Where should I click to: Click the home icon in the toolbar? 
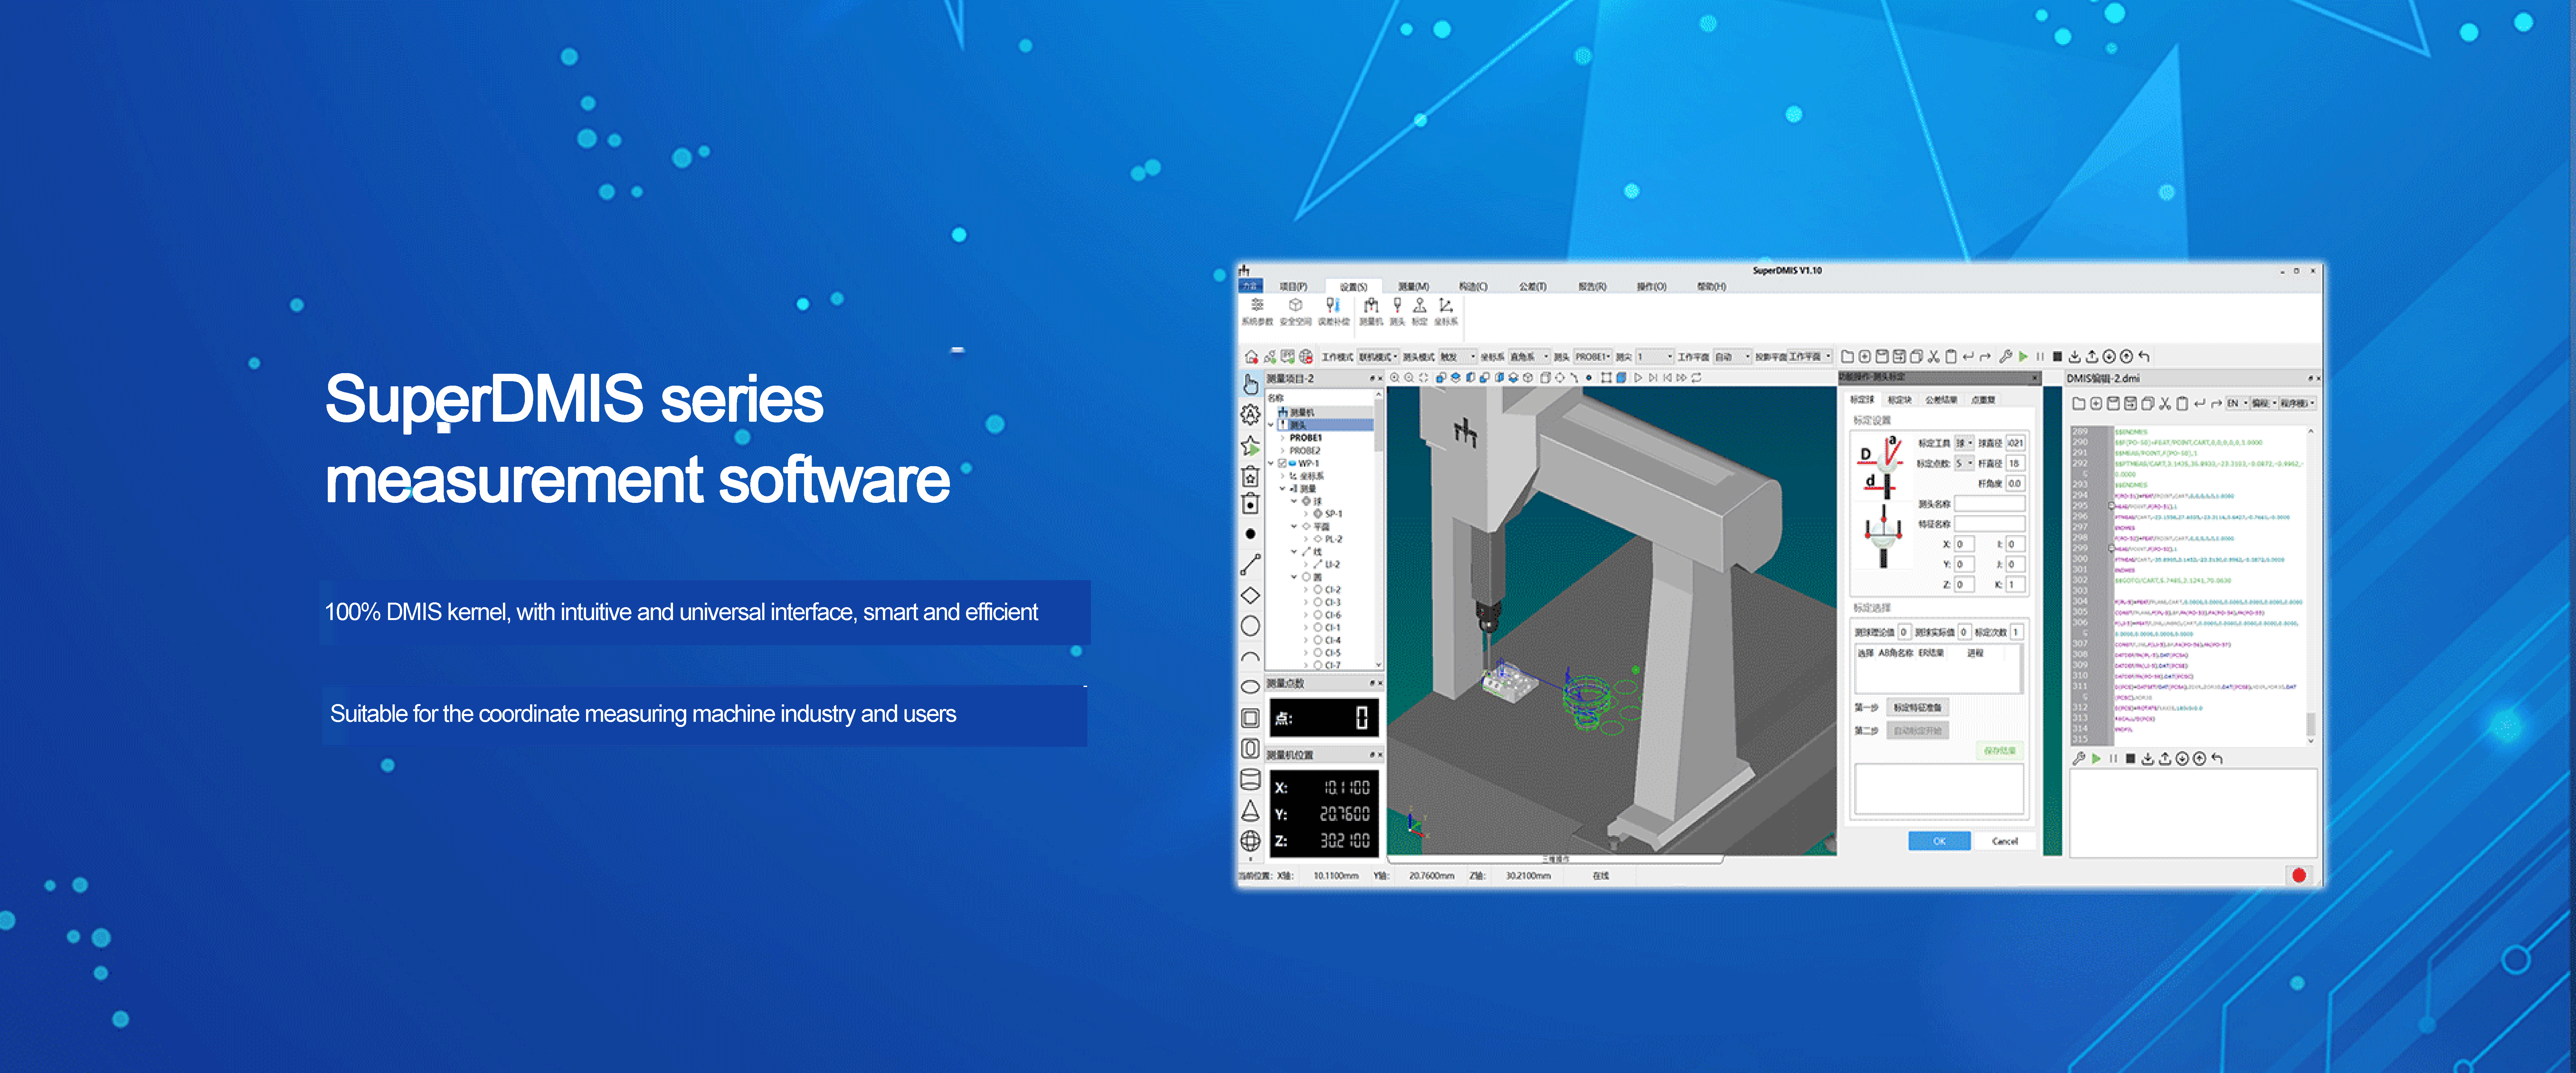point(1251,357)
